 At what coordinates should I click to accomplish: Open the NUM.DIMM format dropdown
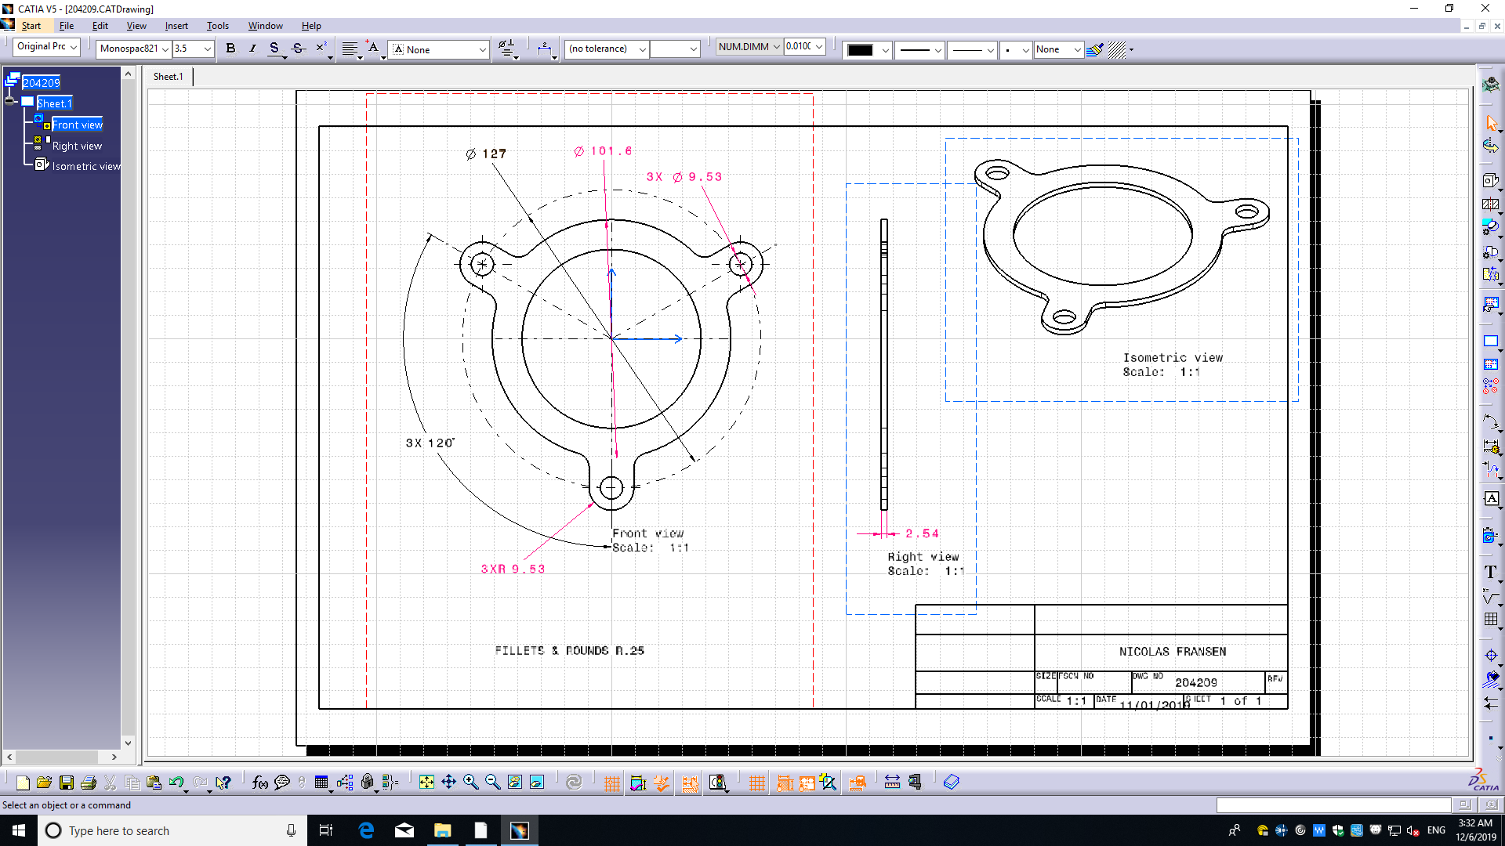pos(776,47)
